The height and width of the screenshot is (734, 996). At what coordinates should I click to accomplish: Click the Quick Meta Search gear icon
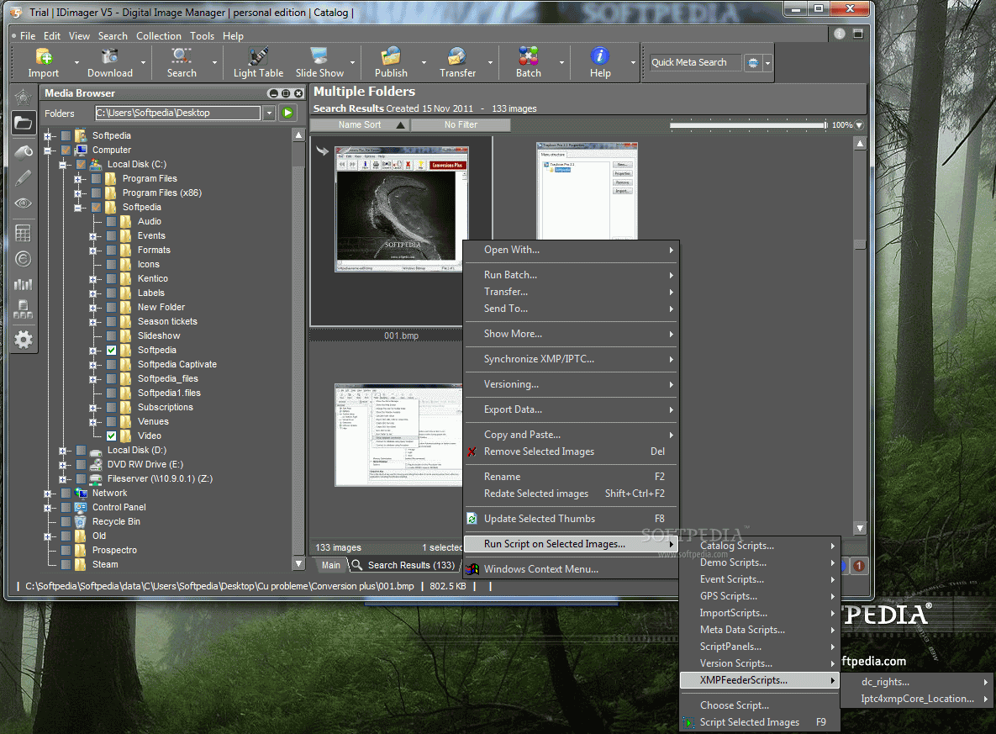coord(753,63)
